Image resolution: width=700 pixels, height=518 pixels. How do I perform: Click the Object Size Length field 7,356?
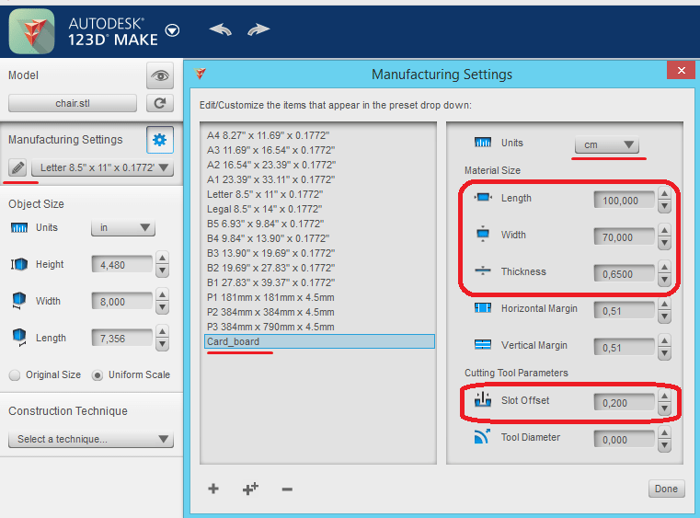[x=121, y=339]
